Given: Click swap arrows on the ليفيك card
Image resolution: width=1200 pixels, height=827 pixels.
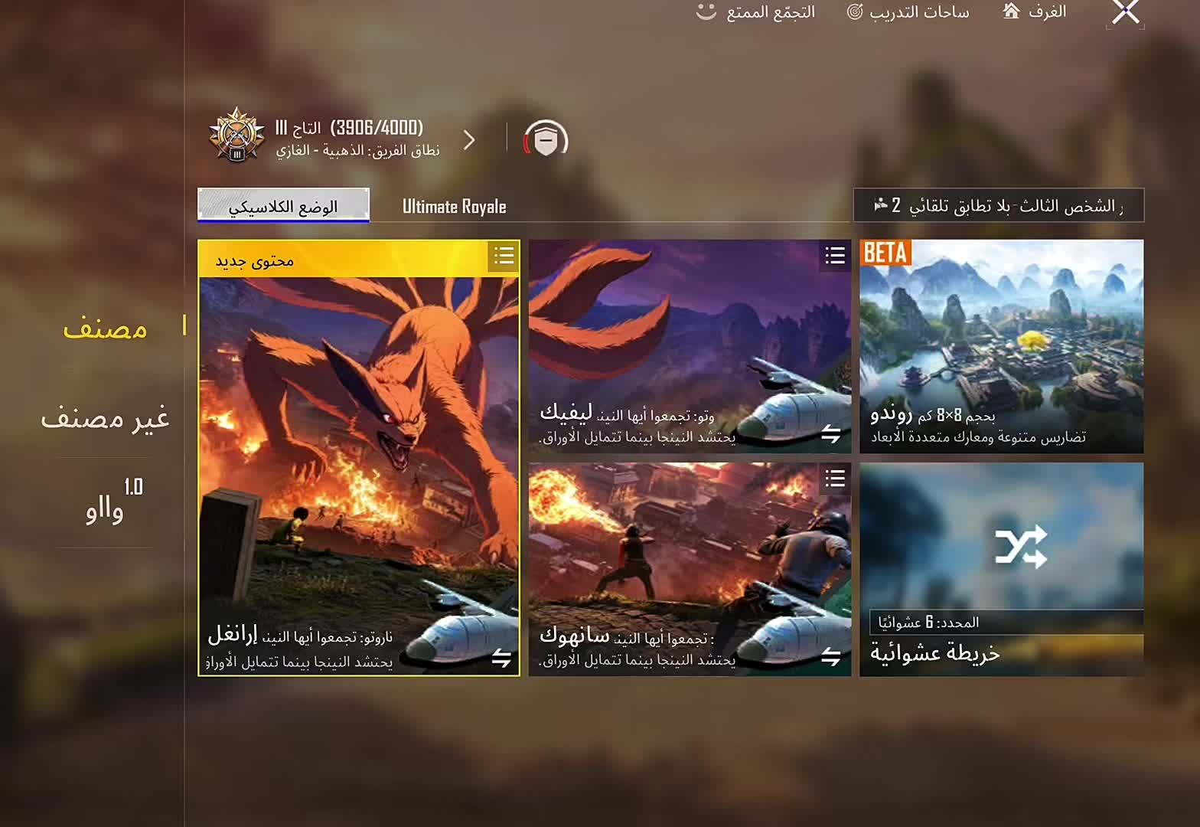Looking at the screenshot, I should [831, 434].
